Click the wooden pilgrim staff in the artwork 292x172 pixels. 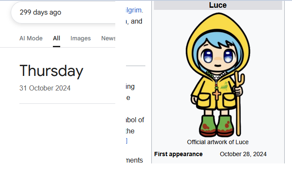pyautogui.click(x=237, y=103)
